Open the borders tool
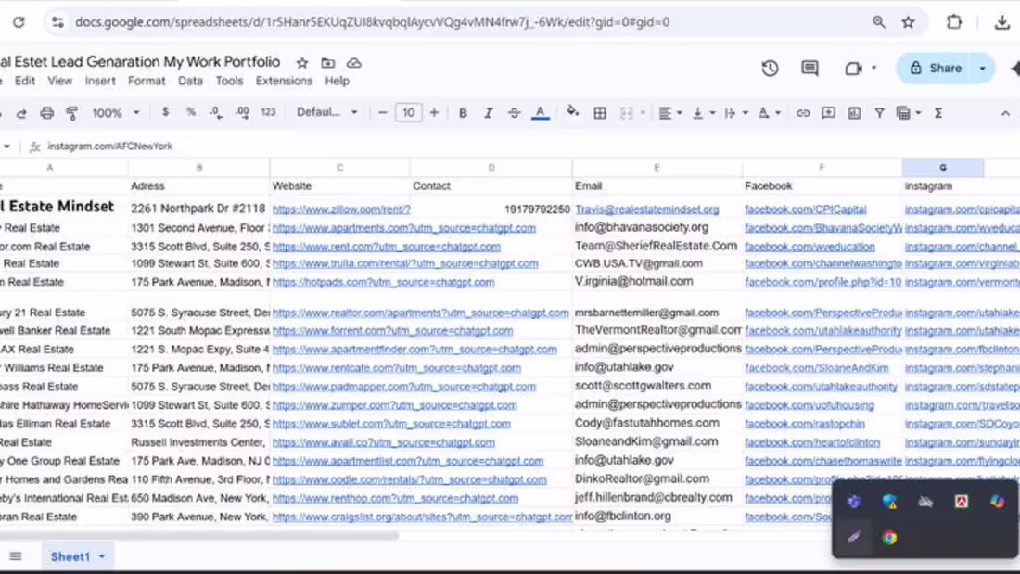The height and width of the screenshot is (574, 1020). [x=600, y=113]
